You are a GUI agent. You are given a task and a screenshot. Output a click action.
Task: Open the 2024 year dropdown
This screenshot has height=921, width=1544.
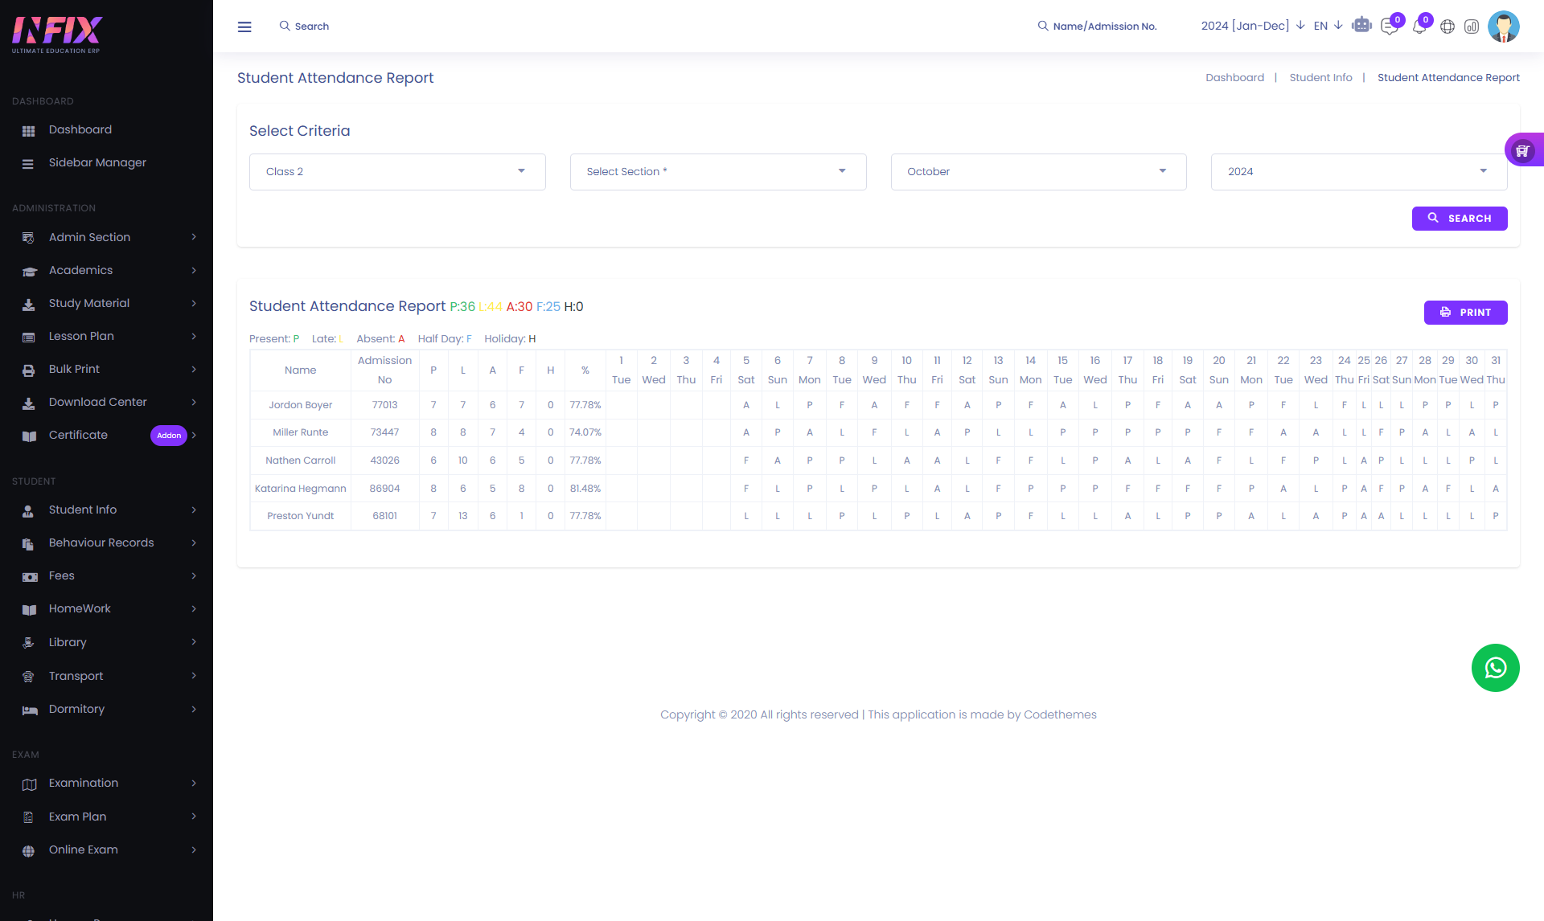coord(1358,172)
